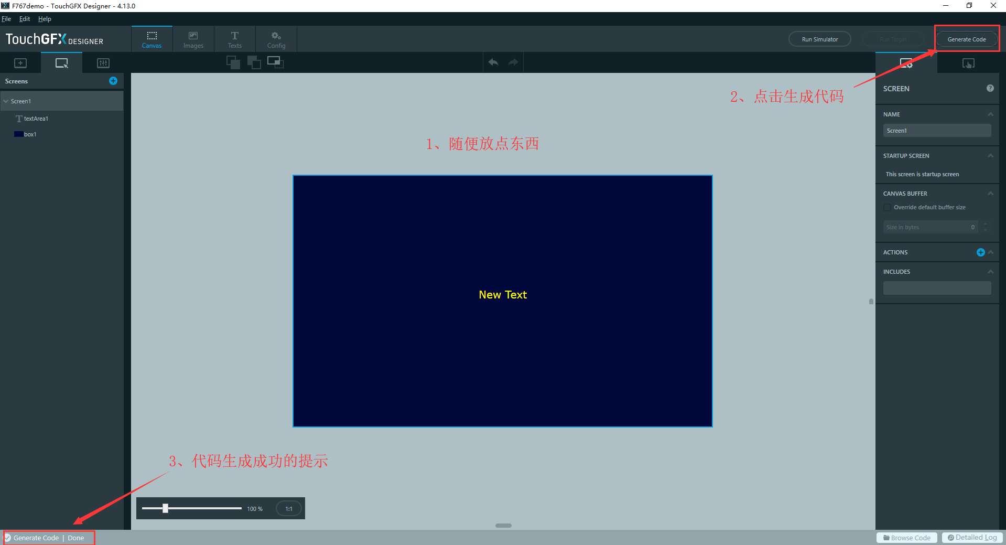Add an action with the plus icon

pyautogui.click(x=980, y=252)
